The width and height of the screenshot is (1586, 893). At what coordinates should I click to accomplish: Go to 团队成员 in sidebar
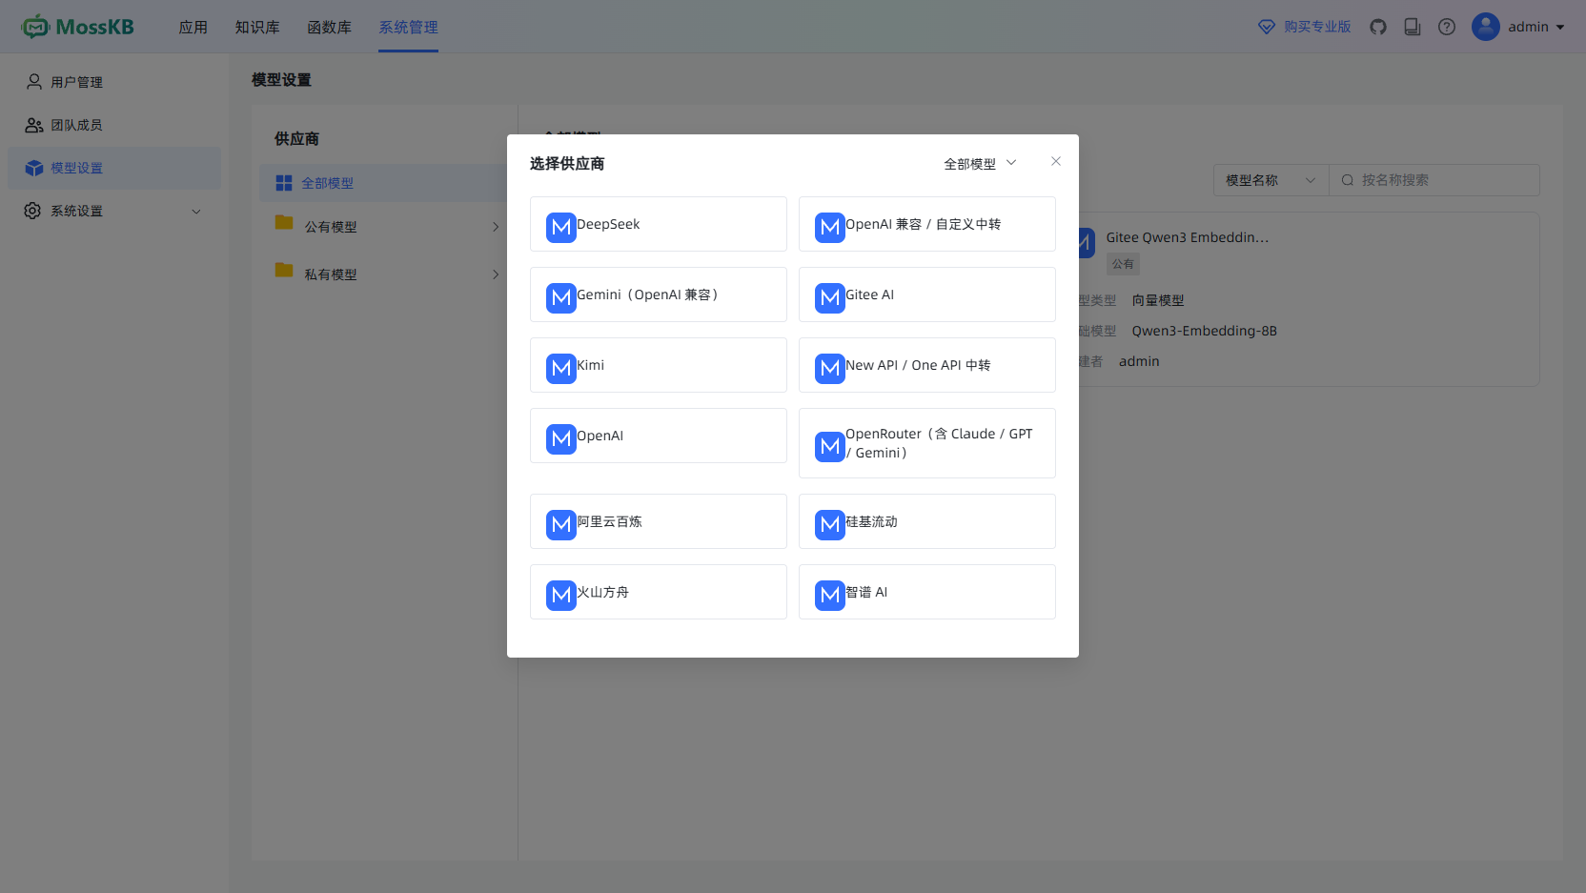114,125
